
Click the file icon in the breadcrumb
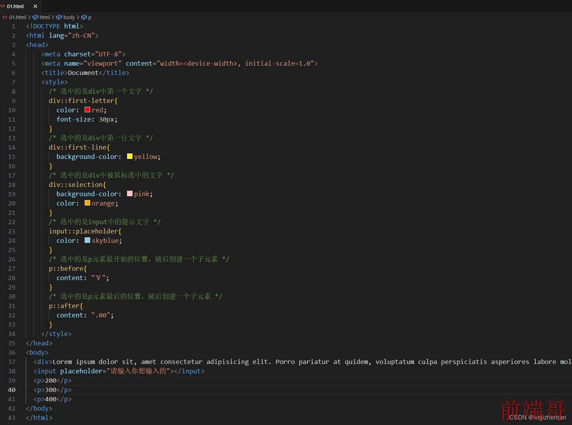click(x=5, y=17)
